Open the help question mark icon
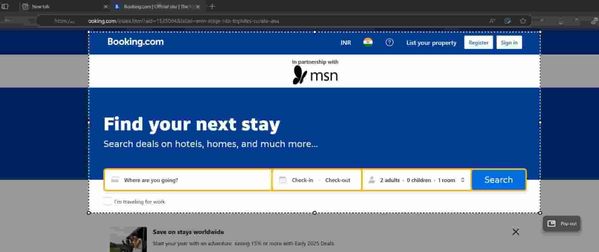This screenshot has height=252, width=599. click(x=389, y=42)
